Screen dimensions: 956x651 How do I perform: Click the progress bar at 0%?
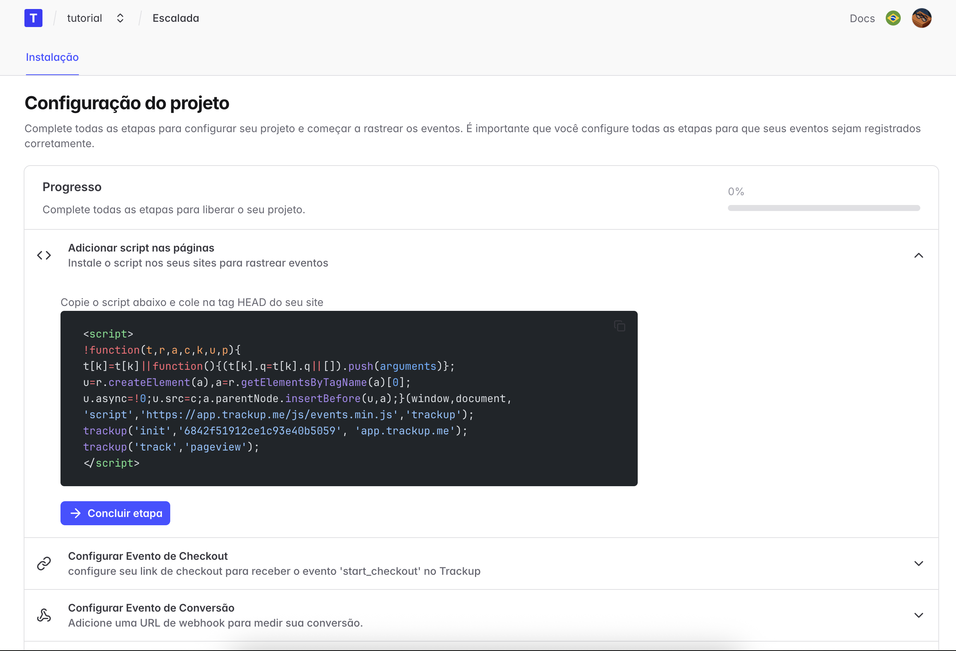824,208
